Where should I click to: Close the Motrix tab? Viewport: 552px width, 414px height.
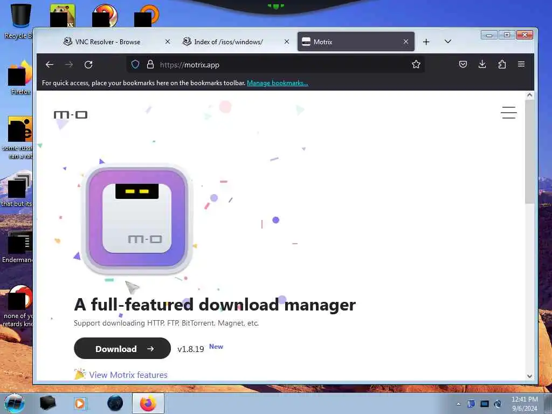406,42
